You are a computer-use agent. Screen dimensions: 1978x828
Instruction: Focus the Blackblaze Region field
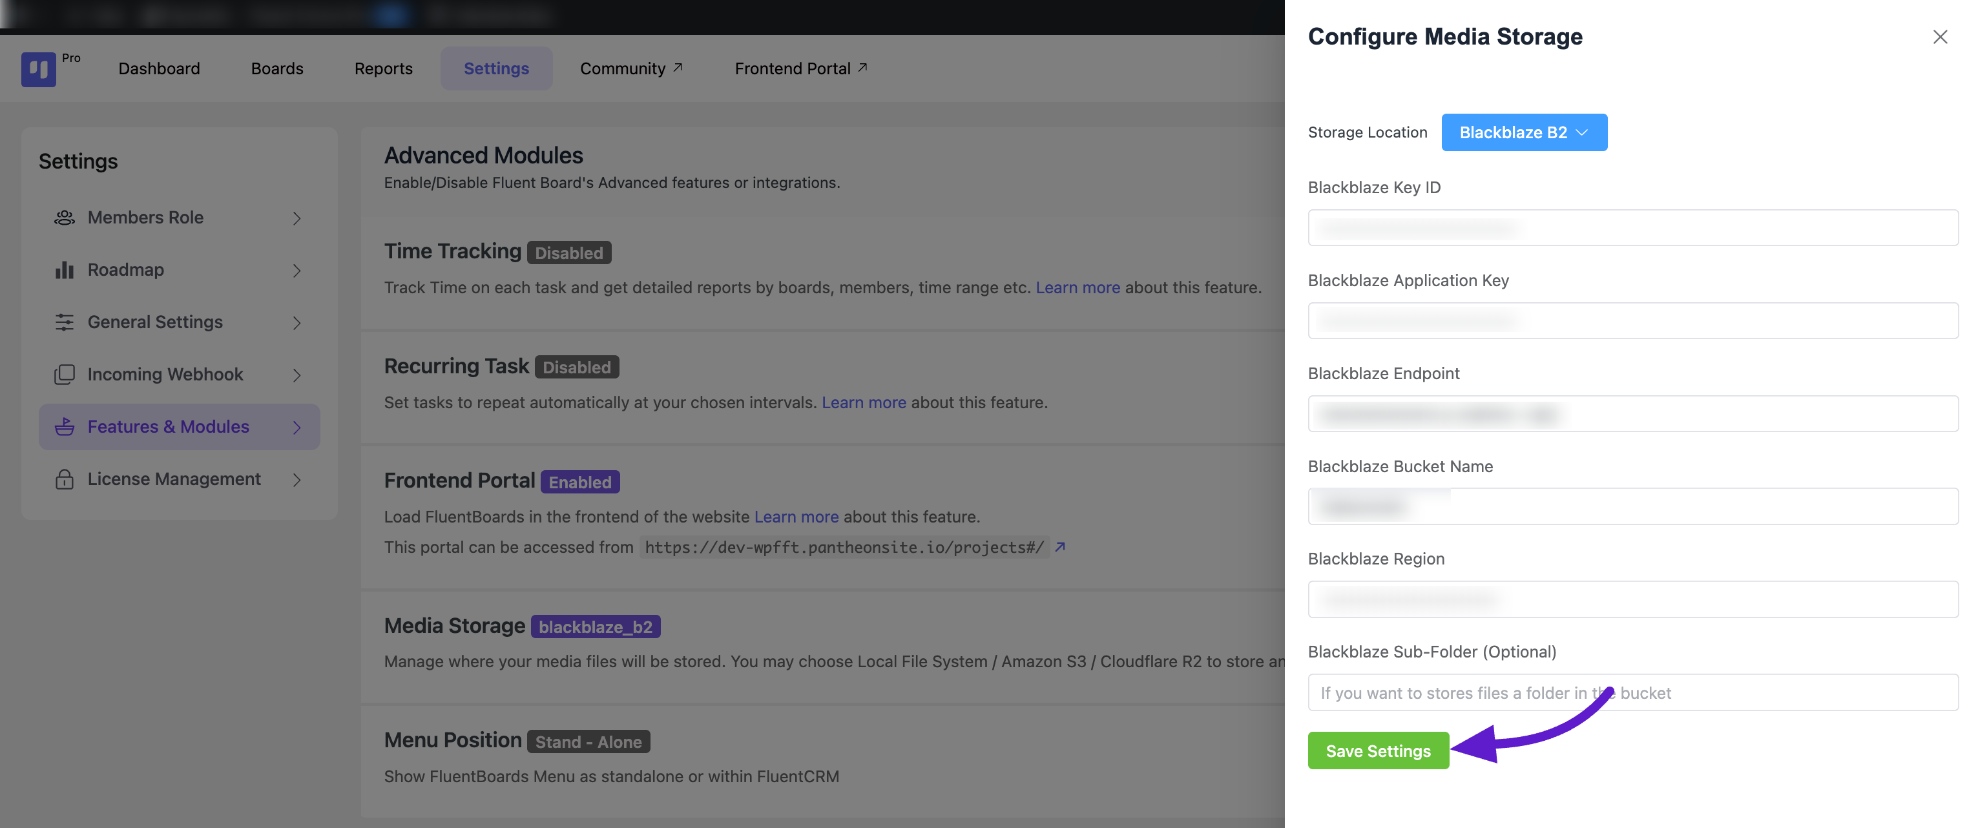tap(1632, 599)
